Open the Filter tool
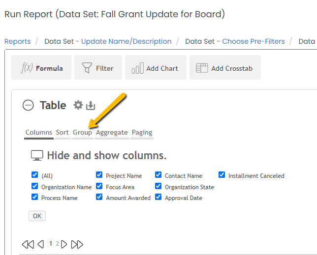This screenshot has height=255, width=317. pyautogui.click(x=98, y=67)
